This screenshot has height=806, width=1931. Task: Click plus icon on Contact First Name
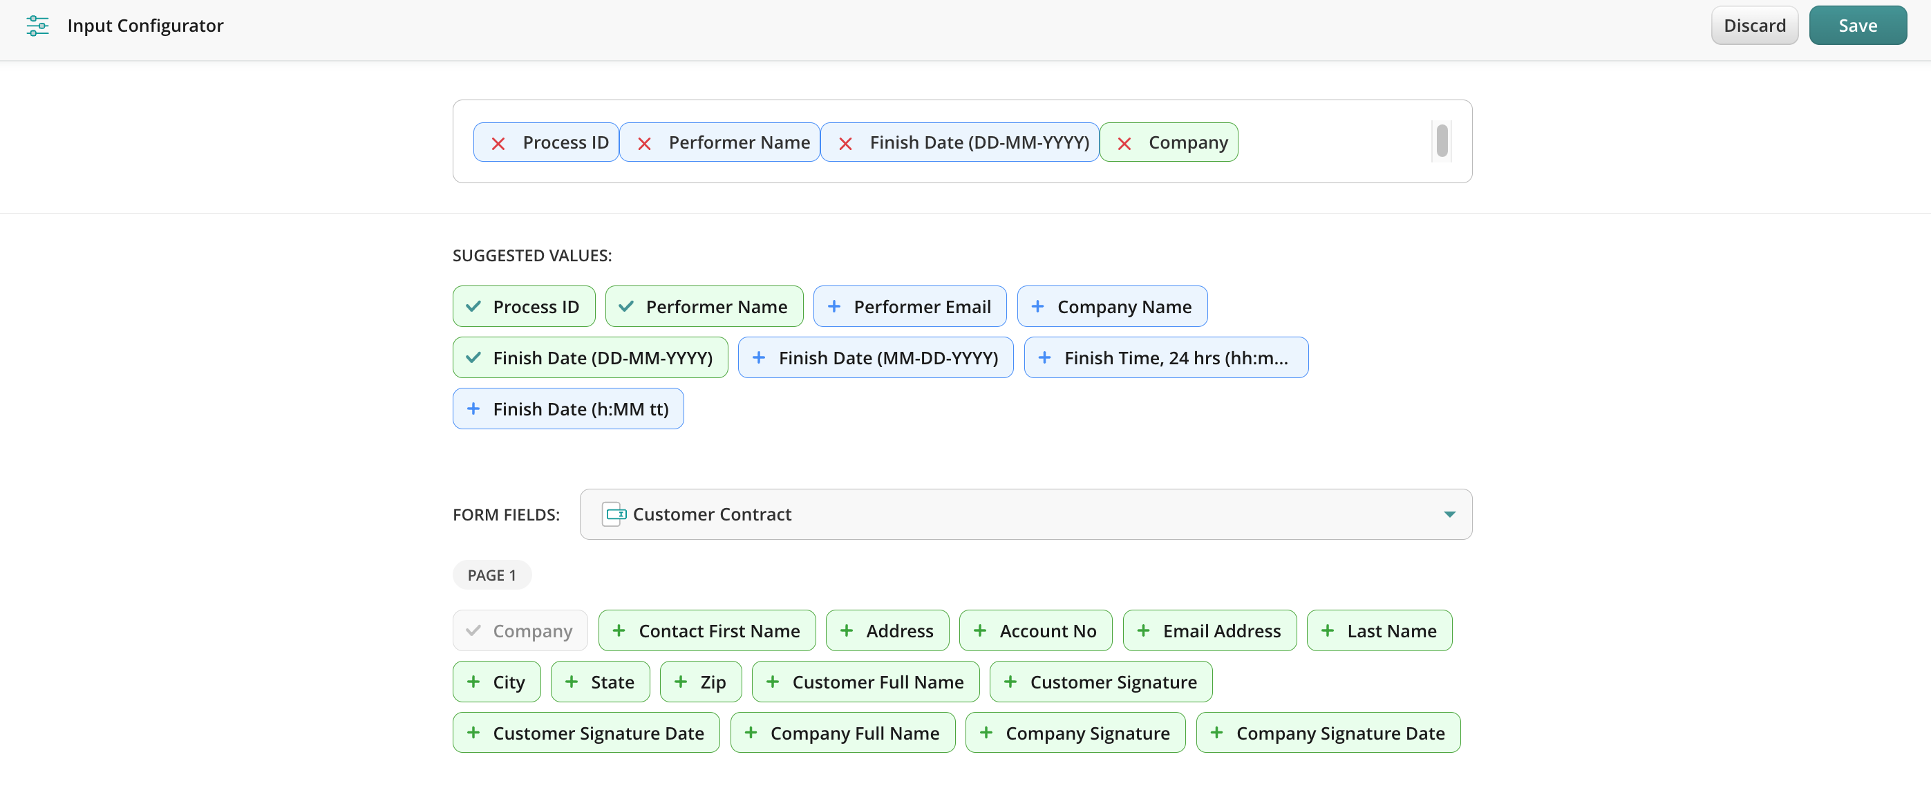[x=619, y=630]
